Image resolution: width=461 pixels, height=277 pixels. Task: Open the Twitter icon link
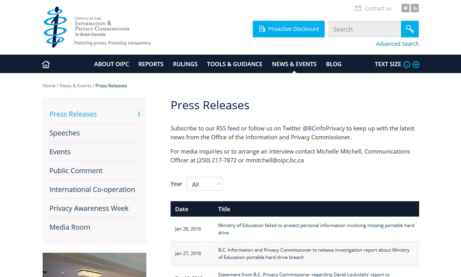[x=405, y=8]
